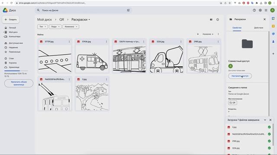This screenshot has height=155, width=277.
Task: Expand Мой диск in the sidebar tree
Action: tap(3, 32)
